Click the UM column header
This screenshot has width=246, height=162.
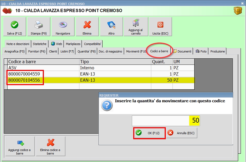pyautogui.click(x=183, y=62)
